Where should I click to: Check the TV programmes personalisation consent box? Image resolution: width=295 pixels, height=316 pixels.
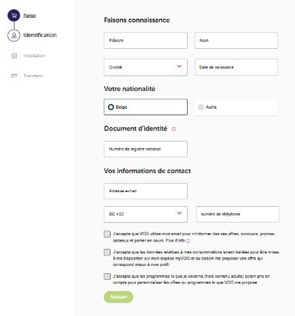click(107, 276)
